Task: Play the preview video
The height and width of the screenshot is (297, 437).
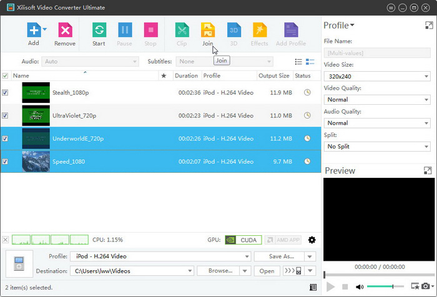Action: tap(330, 286)
